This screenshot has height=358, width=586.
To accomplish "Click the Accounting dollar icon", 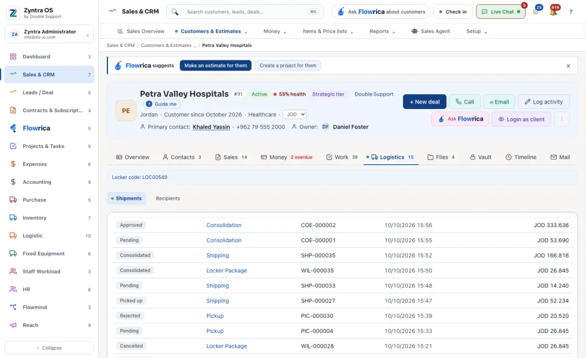I will (x=13, y=182).
